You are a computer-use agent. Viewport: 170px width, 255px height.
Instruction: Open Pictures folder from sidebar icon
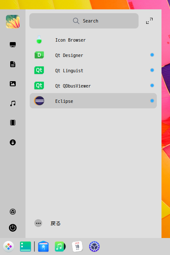(x=13, y=84)
